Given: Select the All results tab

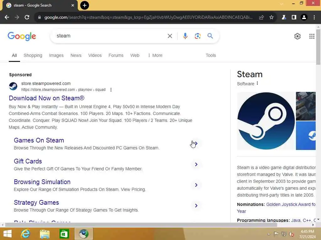Looking at the screenshot, I should (x=14, y=56).
